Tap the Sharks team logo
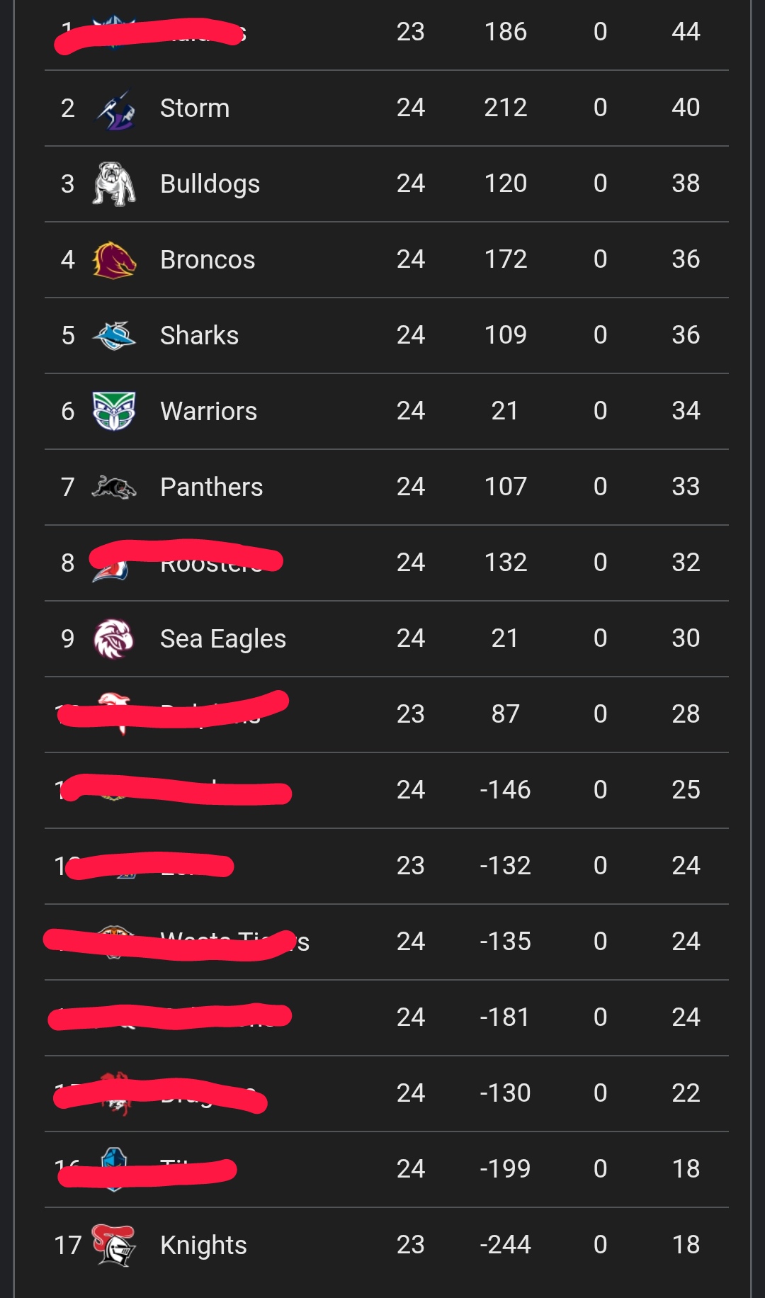The image size is (765, 1298). 114,336
